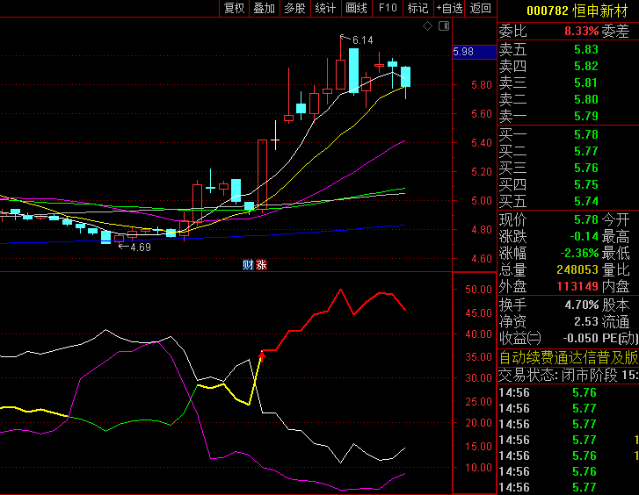
Task: Click the 4.69 low price annotation
Action: pos(140,247)
